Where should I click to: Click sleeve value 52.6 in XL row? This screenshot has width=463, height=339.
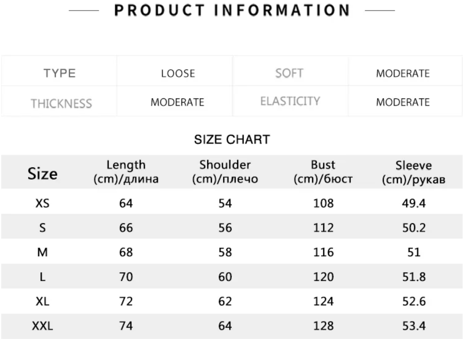pyautogui.click(x=414, y=301)
